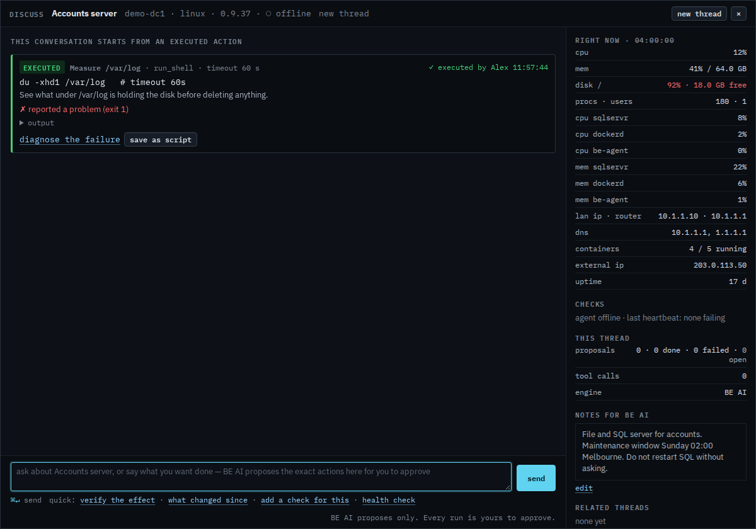Choose quick action what changed since
Screen dimensions: 756x529
pos(208,500)
